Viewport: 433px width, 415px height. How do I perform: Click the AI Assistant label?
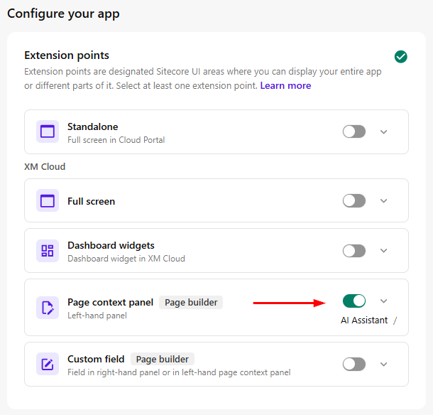click(x=364, y=320)
